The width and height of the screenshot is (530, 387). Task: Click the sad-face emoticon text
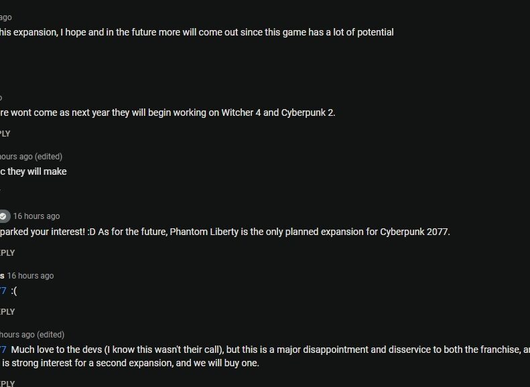[14, 291]
